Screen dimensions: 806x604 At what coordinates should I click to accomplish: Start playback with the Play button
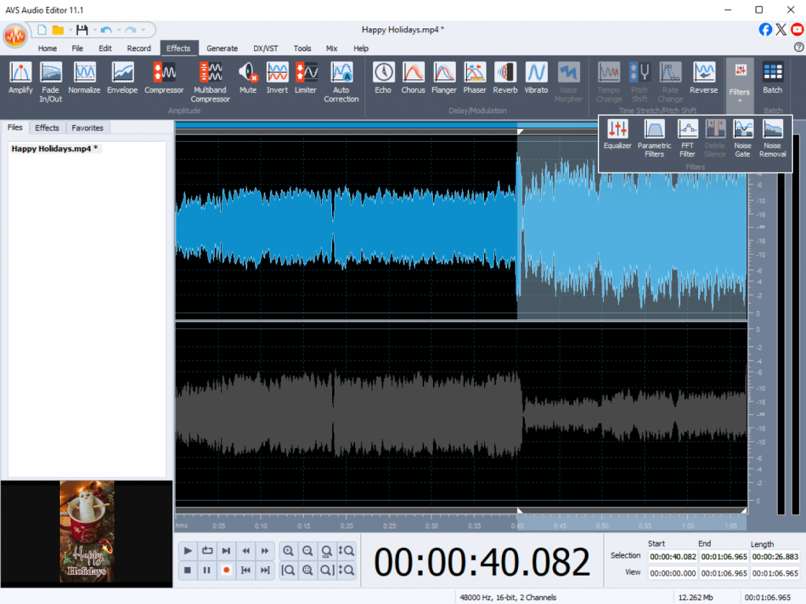click(187, 550)
